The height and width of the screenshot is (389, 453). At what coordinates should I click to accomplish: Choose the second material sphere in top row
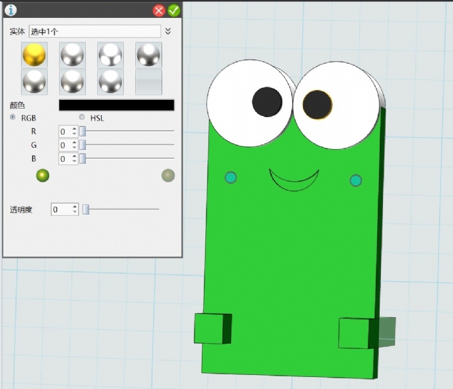pos(72,55)
